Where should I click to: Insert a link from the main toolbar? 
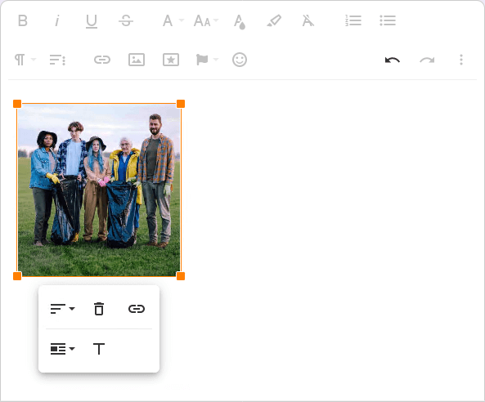pyautogui.click(x=102, y=60)
